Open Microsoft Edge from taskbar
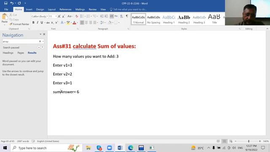The image size is (270, 152). tap(130, 148)
